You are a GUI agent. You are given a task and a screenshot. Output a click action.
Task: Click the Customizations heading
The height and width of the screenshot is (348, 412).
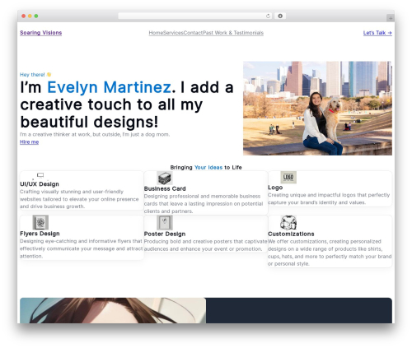click(x=291, y=234)
